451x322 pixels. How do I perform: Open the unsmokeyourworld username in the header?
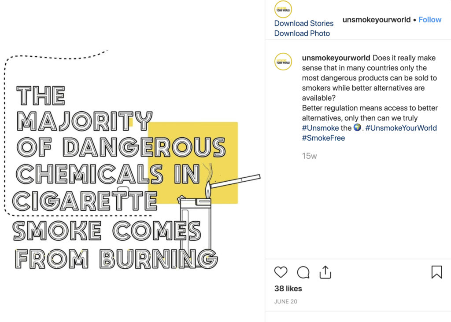376,19
